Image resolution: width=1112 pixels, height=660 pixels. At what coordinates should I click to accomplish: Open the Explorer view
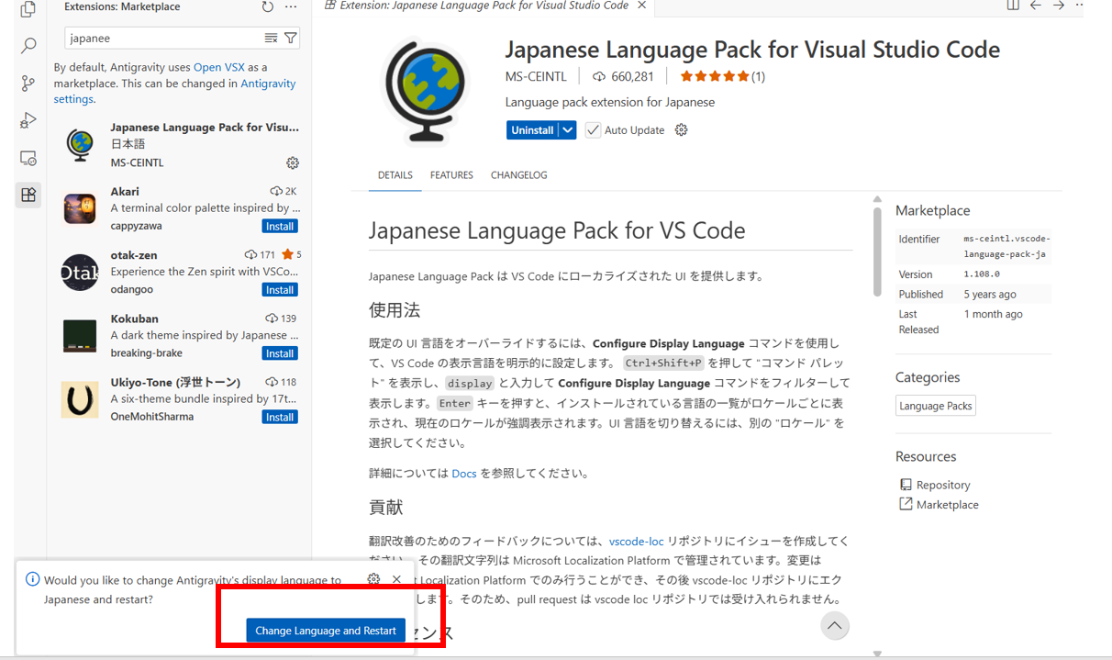28,9
